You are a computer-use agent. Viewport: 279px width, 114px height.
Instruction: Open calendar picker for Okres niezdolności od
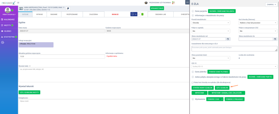pyautogui.click(x=228, y=39)
